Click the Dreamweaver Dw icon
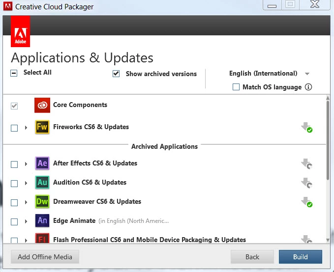Image resolution: width=334 pixels, height=272 pixels. tap(42, 201)
